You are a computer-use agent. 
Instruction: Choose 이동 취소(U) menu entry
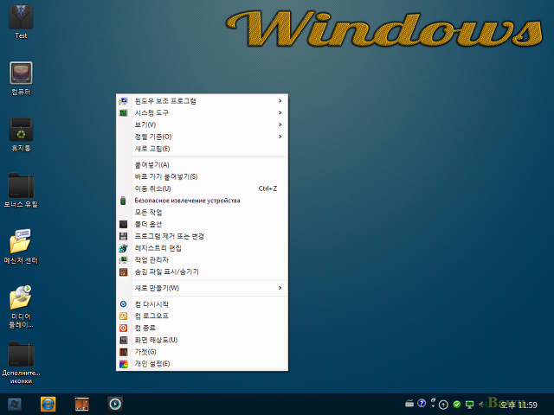tap(202, 188)
